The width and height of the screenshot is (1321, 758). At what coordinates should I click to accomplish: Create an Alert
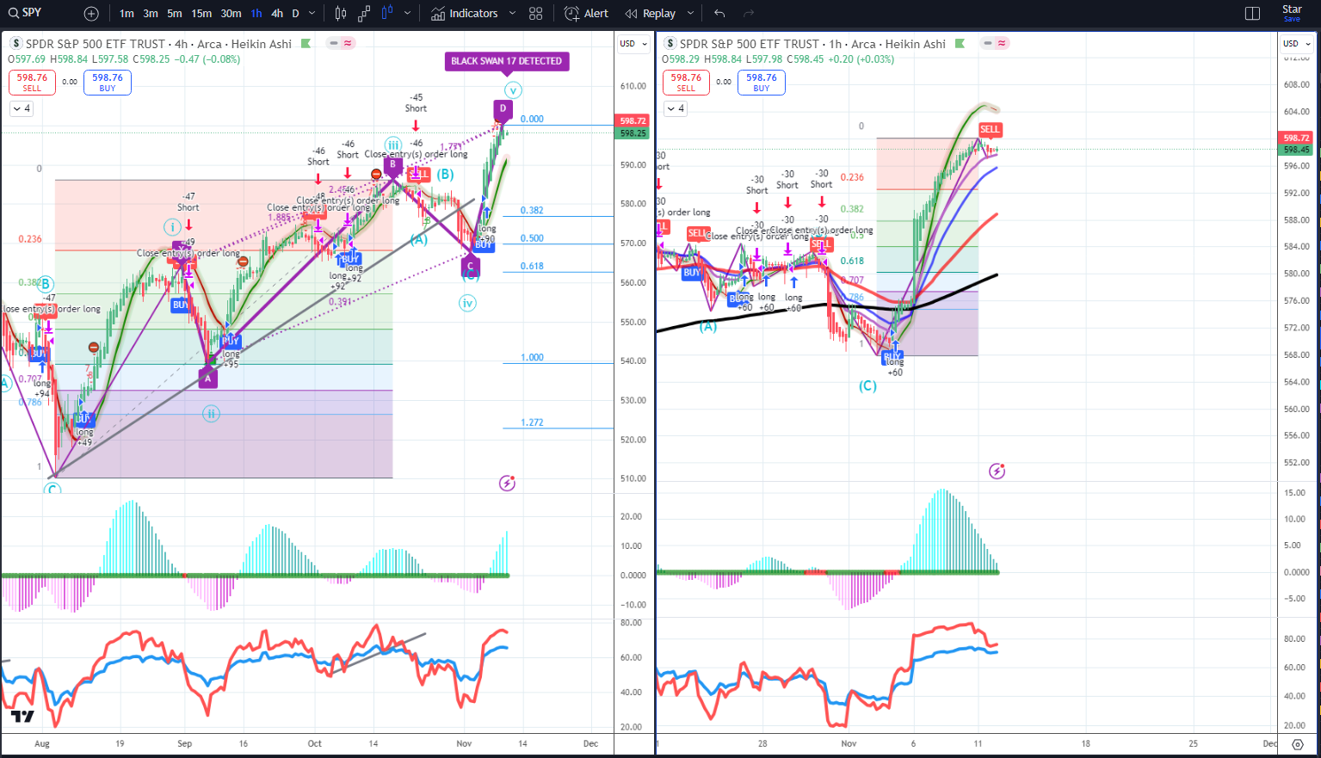[586, 14]
